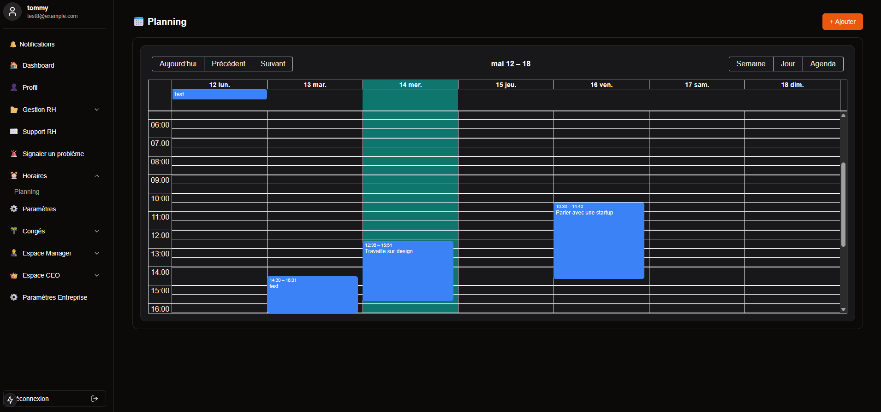Select Signaler un problème entry
The image size is (881, 412).
pos(55,154)
